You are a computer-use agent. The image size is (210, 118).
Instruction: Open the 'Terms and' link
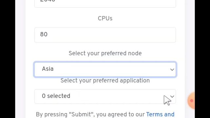(x=160, y=114)
